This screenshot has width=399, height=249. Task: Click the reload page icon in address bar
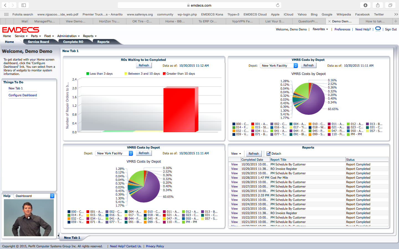278,5
